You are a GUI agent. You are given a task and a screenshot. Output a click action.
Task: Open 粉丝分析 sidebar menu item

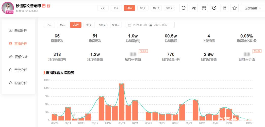tap(18, 83)
